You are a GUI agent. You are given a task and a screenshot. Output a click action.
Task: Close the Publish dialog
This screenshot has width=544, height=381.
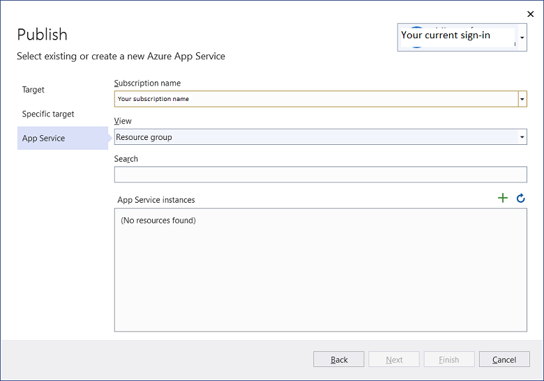530,13
